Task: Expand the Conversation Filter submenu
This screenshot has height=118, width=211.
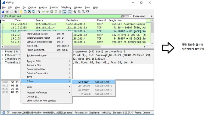Action: pos(47,69)
